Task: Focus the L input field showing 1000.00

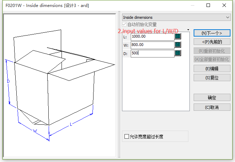Action: [x=152, y=36]
